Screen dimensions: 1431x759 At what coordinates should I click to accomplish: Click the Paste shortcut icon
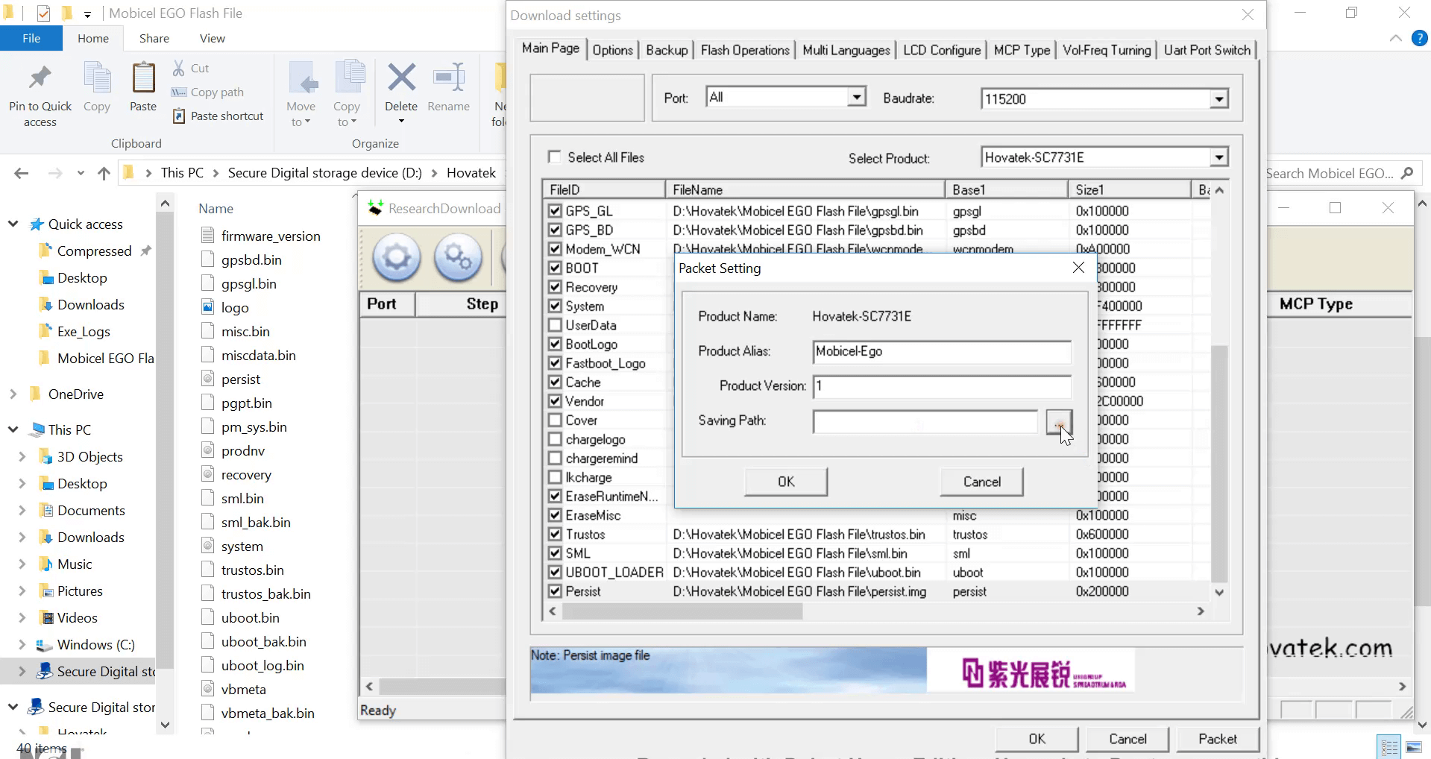pyautogui.click(x=179, y=116)
